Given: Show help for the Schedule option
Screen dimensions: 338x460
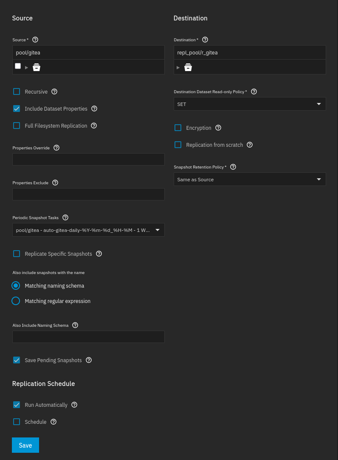Looking at the screenshot, I should pyautogui.click(x=54, y=422).
